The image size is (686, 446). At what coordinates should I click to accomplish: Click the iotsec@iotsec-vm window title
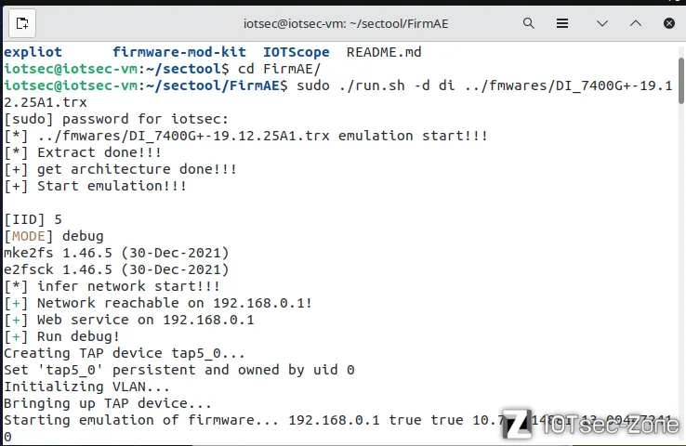pyautogui.click(x=346, y=23)
